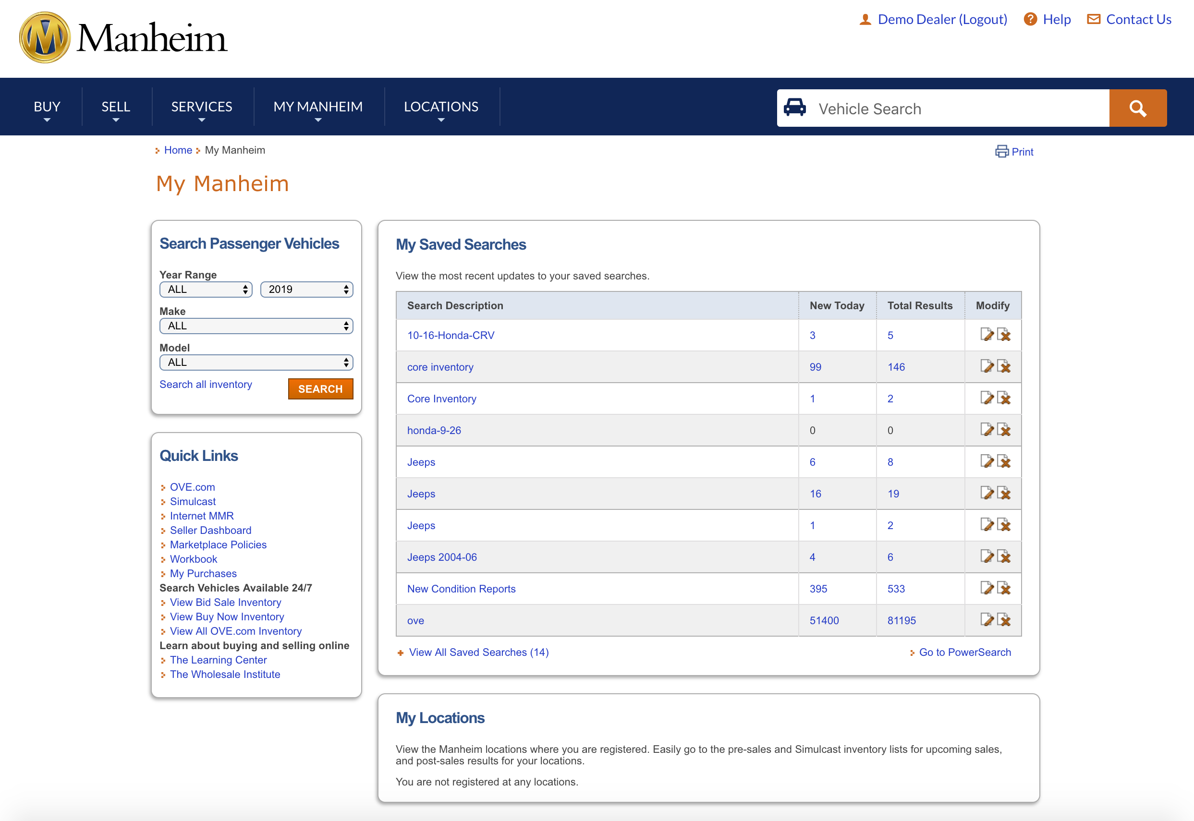Image resolution: width=1194 pixels, height=821 pixels.
Task: Click View All OVE.com Inventory
Action: pos(236,631)
